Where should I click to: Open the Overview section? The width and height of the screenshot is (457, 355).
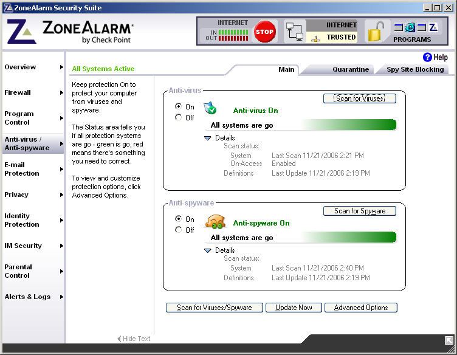[20, 67]
